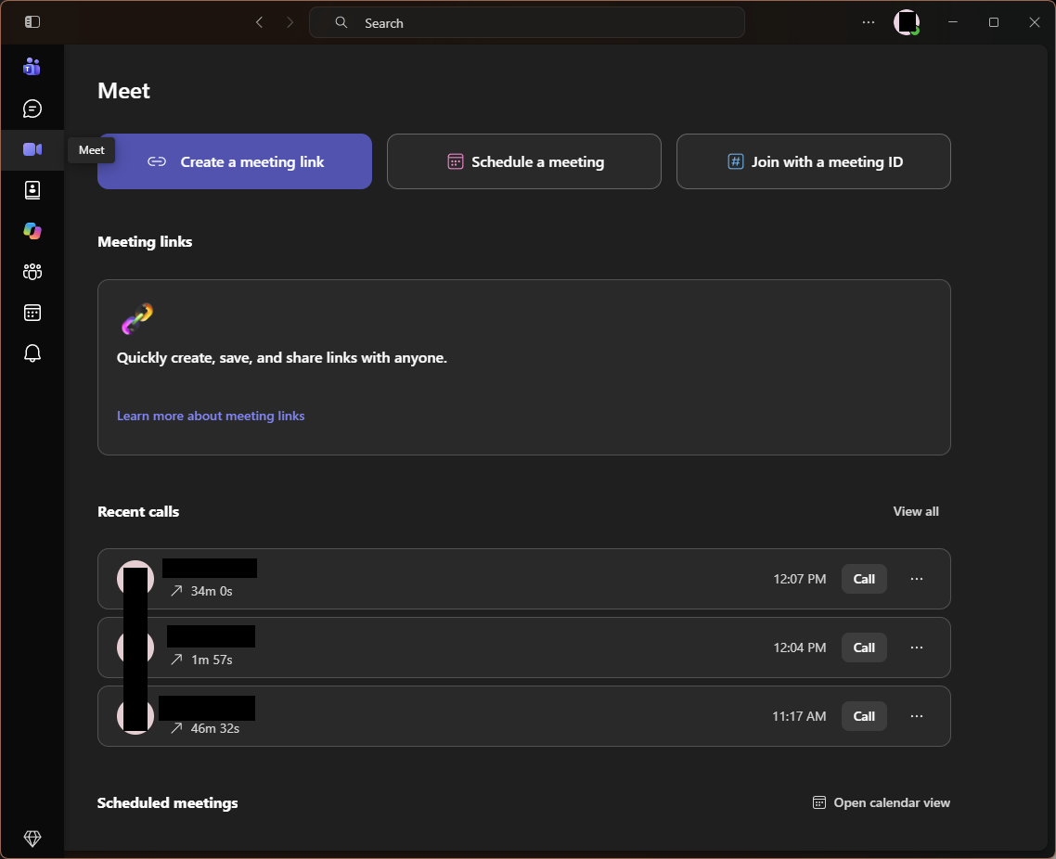Viewport: 1056px width, 859px height.
Task: Open the Contacts icon in sidebar
Action: pos(32,190)
